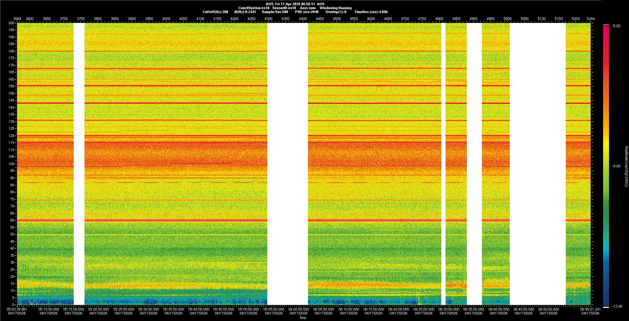The height and width of the screenshot is (321, 629).
Task: Select the Windowing:Hanning header text
Action: [x=335, y=8]
